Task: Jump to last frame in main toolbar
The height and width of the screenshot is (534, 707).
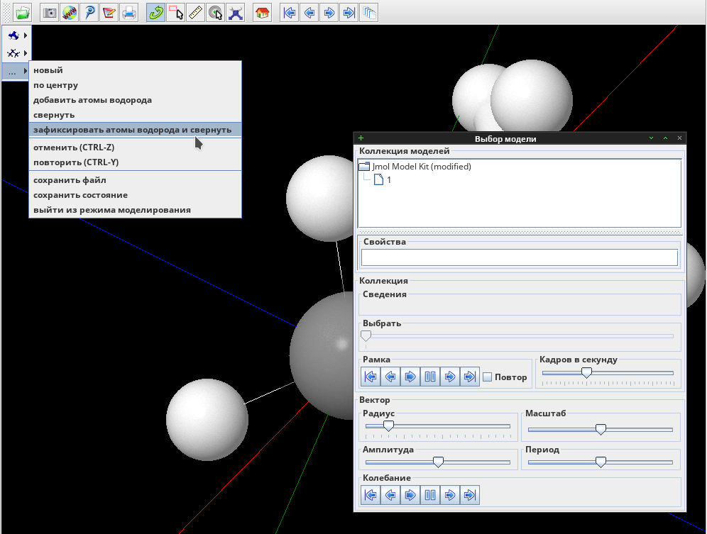Action: [349, 13]
